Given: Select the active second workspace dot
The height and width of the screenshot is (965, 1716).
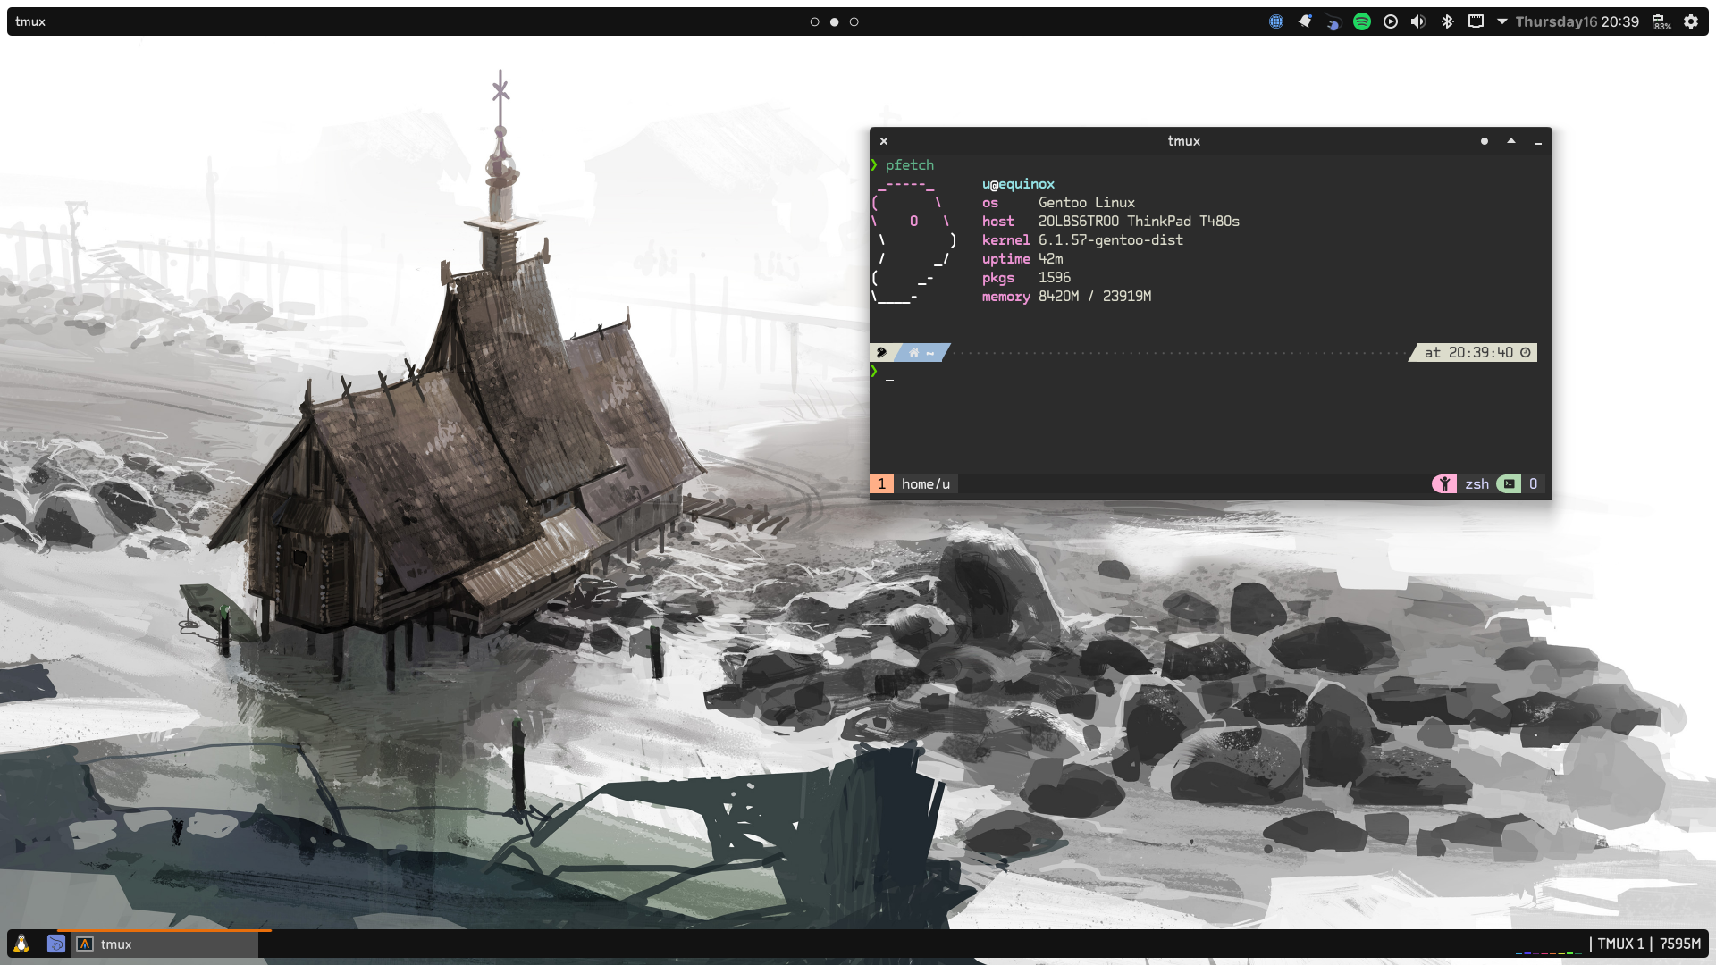Looking at the screenshot, I should pos(834,21).
